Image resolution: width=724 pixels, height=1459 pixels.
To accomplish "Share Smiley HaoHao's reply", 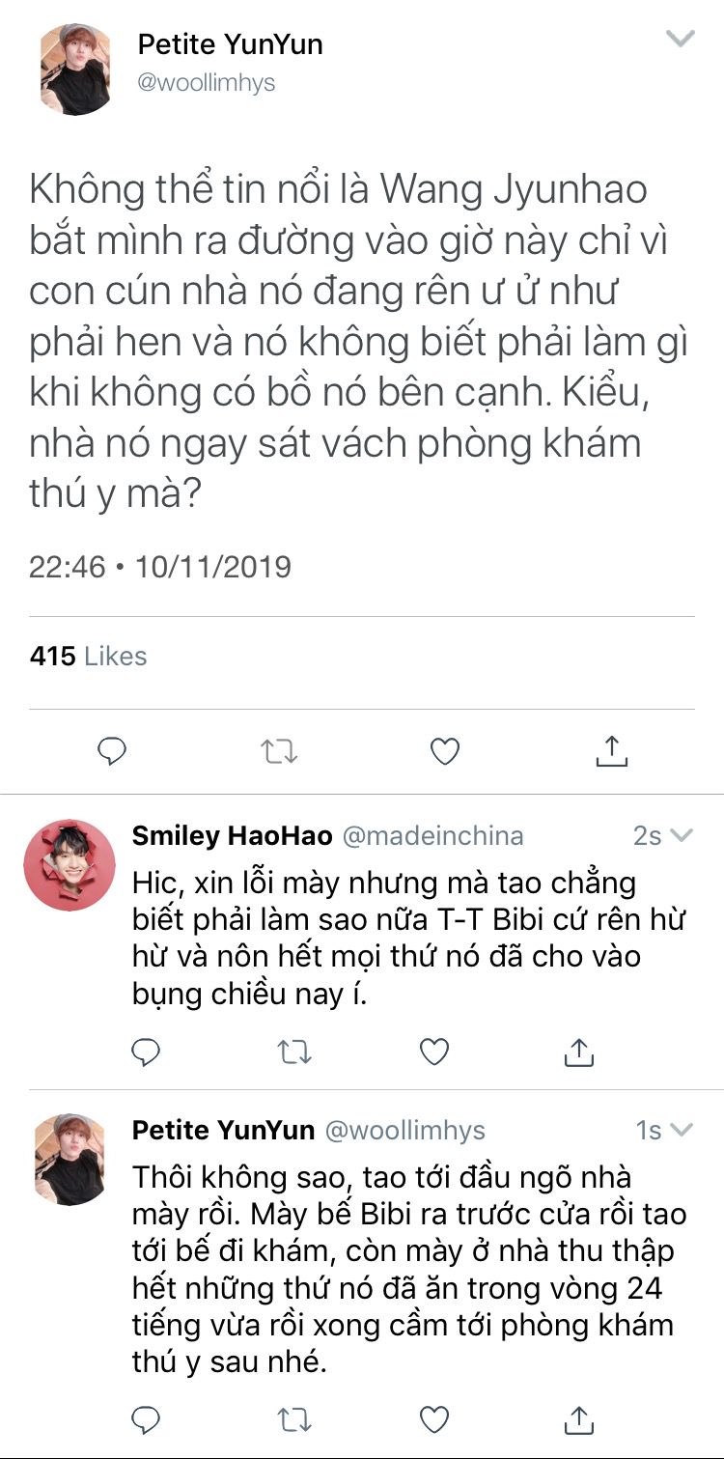I will (578, 1052).
